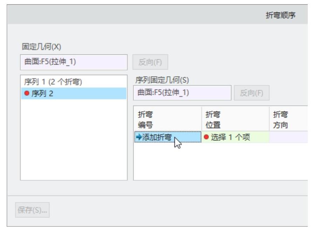
Task: Click the 固定几何(X) label
Action: coord(41,47)
